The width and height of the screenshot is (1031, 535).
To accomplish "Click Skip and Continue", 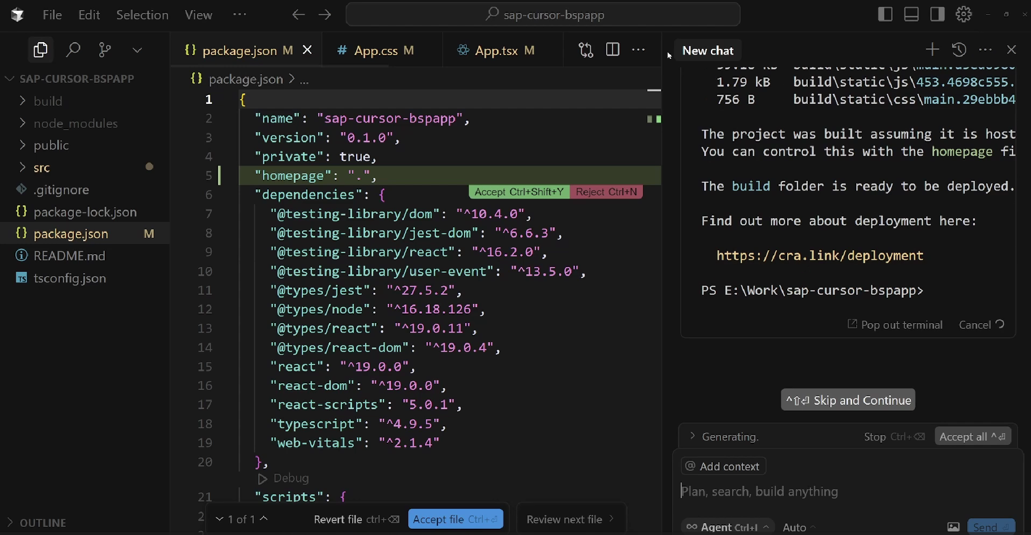I will coord(848,400).
